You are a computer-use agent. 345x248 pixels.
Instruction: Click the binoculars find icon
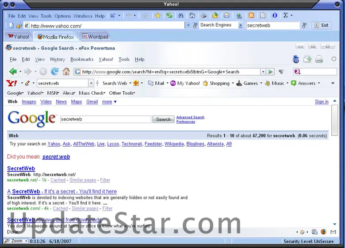180,15
